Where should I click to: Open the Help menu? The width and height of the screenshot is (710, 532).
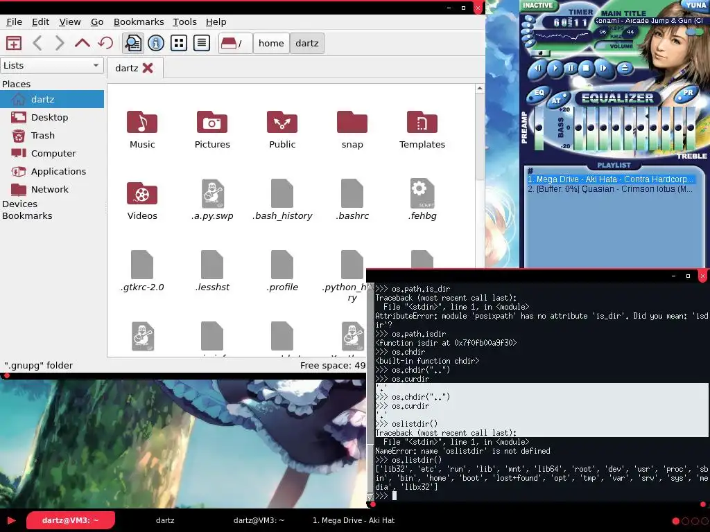pyautogui.click(x=216, y=21)
